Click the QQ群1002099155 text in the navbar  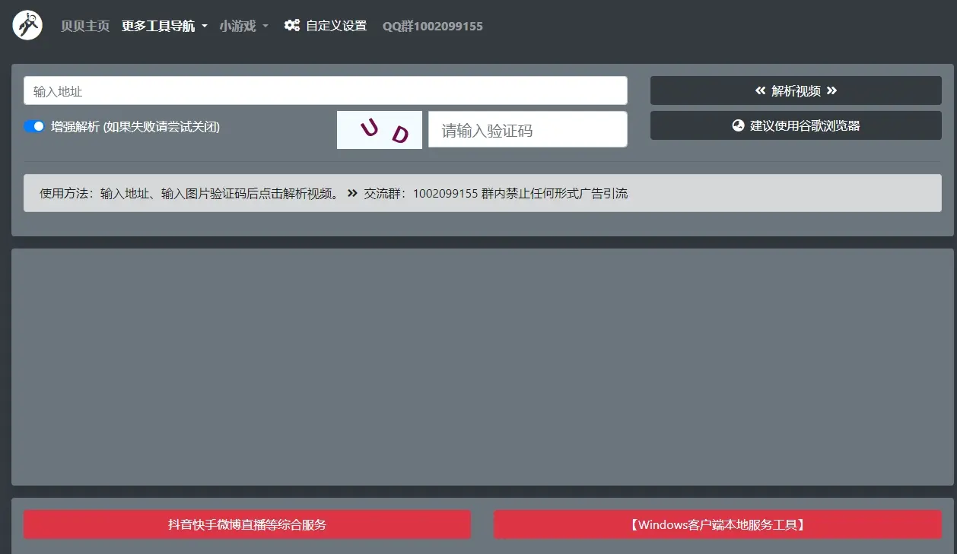433,26
